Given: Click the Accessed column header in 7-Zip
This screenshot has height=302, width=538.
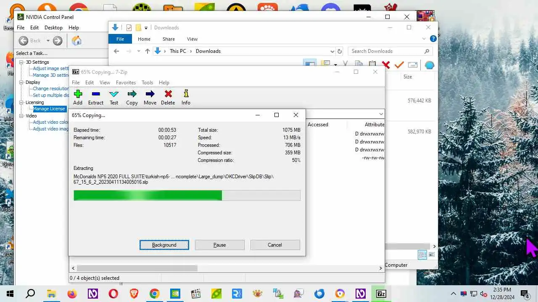Looking at the screenshot, I should point(318,125).
